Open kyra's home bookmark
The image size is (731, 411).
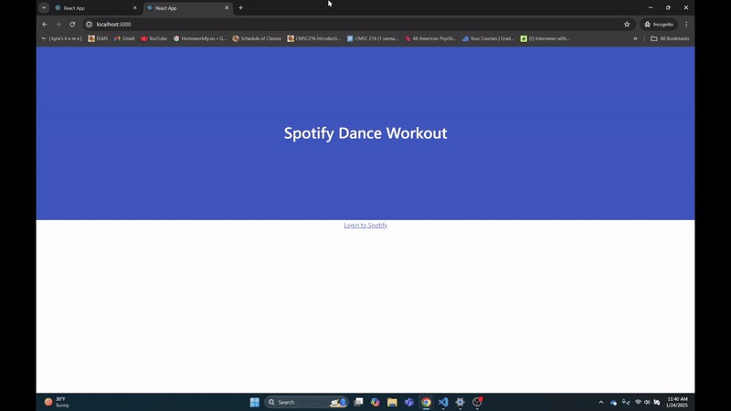pos(61,38)
